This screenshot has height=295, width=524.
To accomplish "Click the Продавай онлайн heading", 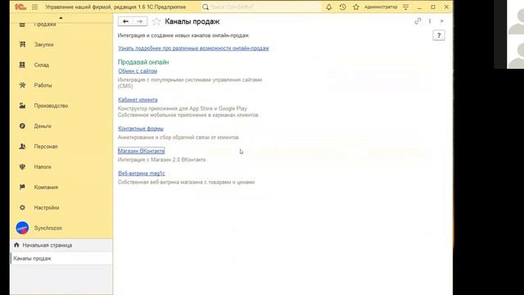I will point(143,62).
